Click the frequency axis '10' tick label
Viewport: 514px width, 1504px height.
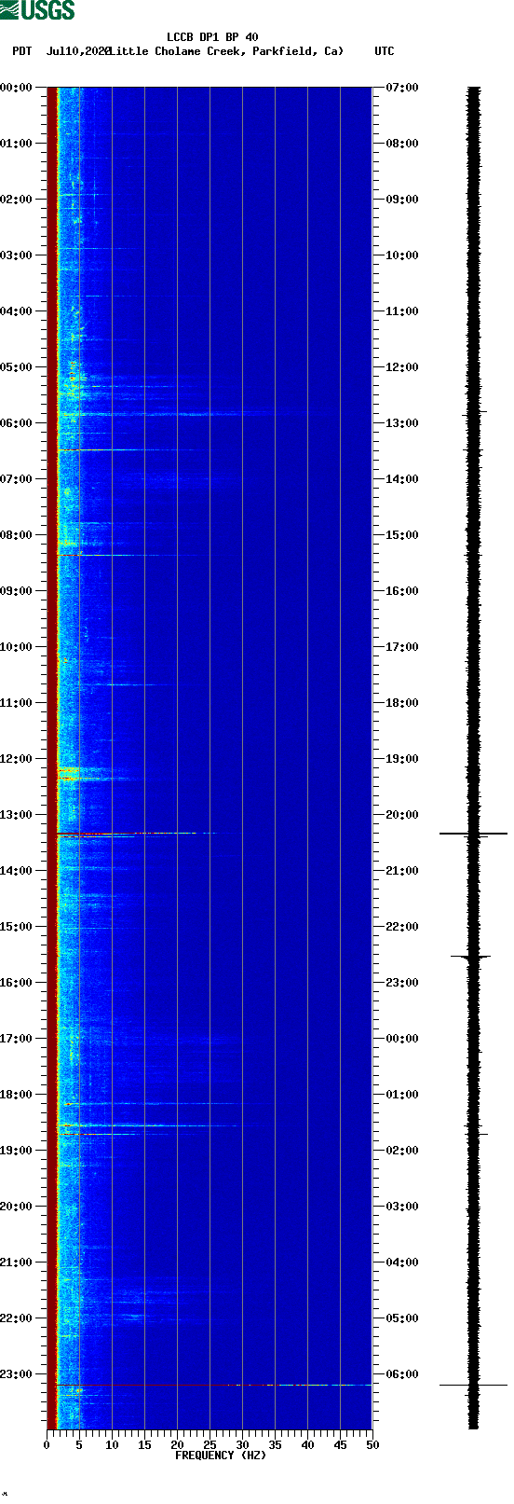pyautogui.click(x=112, y=1445)
